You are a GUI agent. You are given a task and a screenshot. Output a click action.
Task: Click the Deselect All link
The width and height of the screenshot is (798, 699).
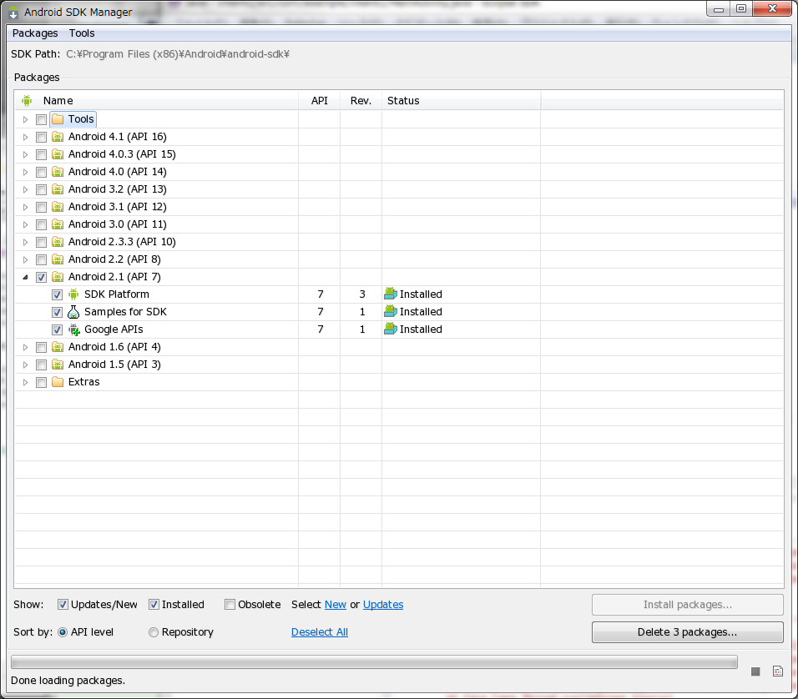(319, 632)
